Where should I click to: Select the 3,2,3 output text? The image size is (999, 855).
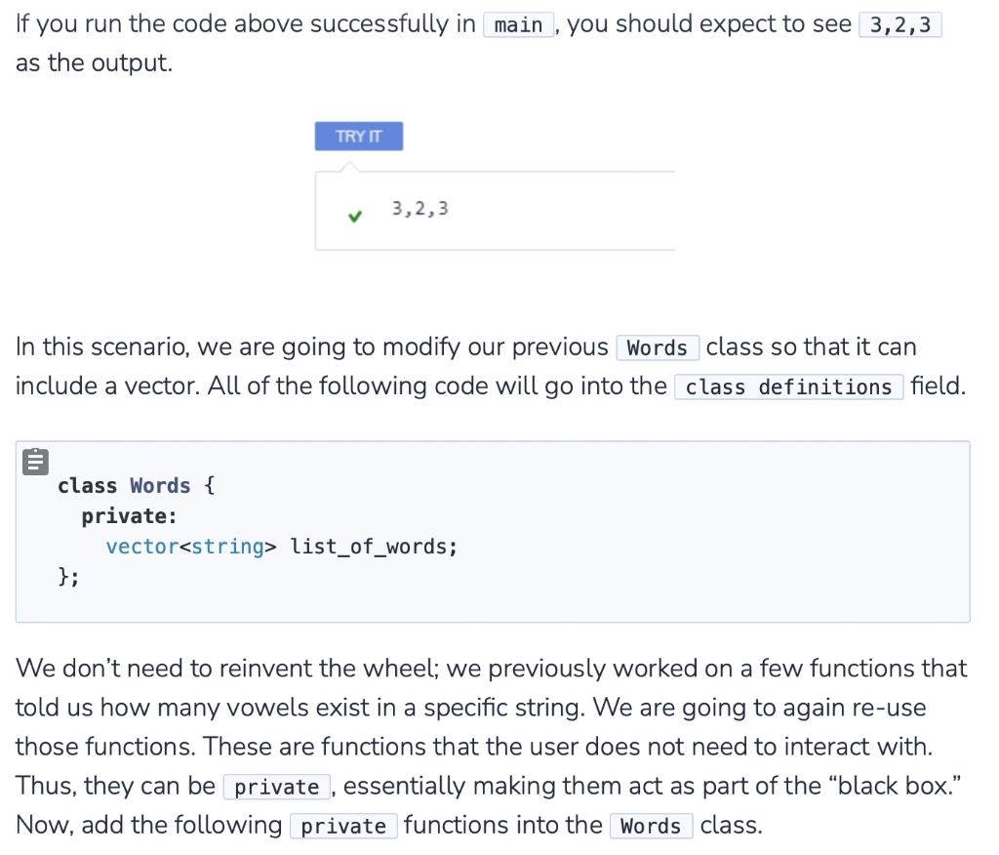tap(420, 209)
